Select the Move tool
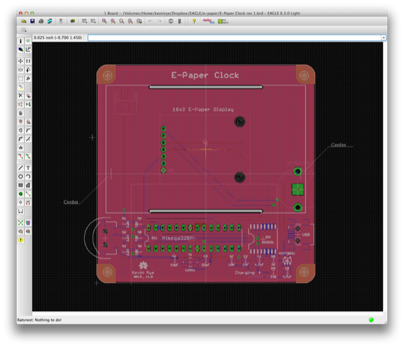404x347 pixels. click(21, 61)
